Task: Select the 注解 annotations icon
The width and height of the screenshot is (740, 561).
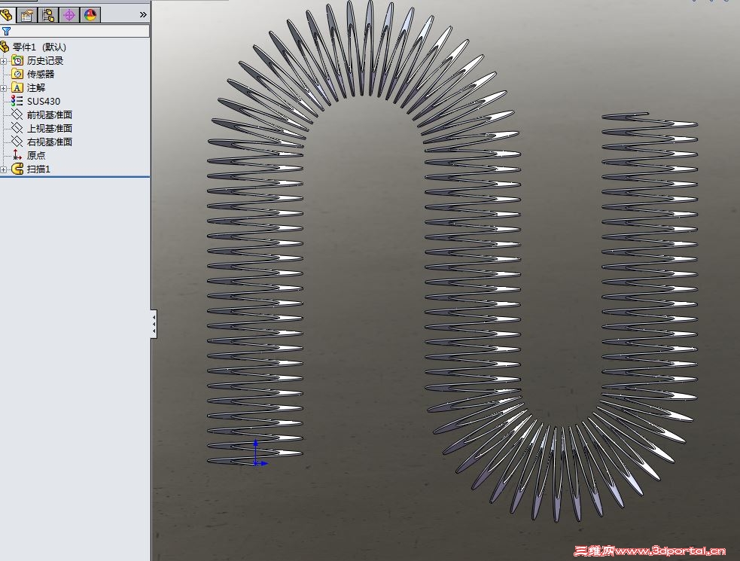Action: click(x=17, y=88)
